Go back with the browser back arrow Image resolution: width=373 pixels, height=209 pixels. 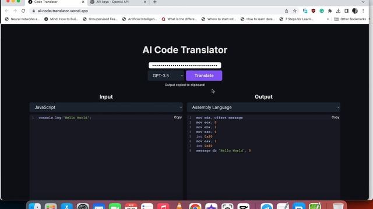(x=6, y=11)
